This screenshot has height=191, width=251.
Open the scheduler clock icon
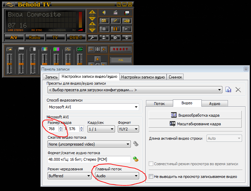(x=115, y=38)
